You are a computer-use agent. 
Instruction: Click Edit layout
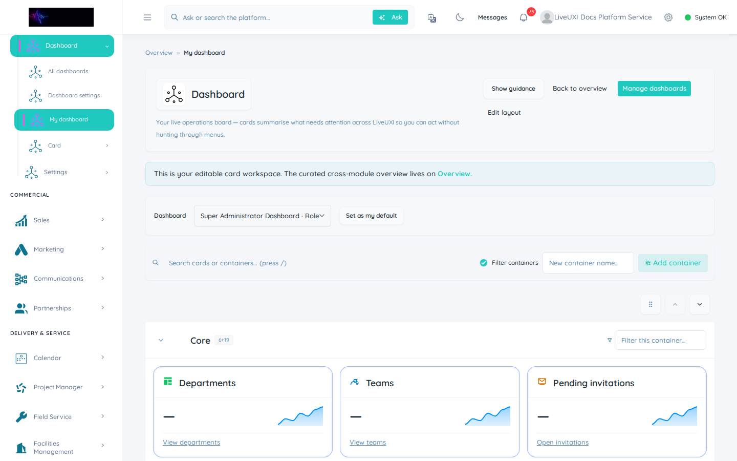coord(504,113)
